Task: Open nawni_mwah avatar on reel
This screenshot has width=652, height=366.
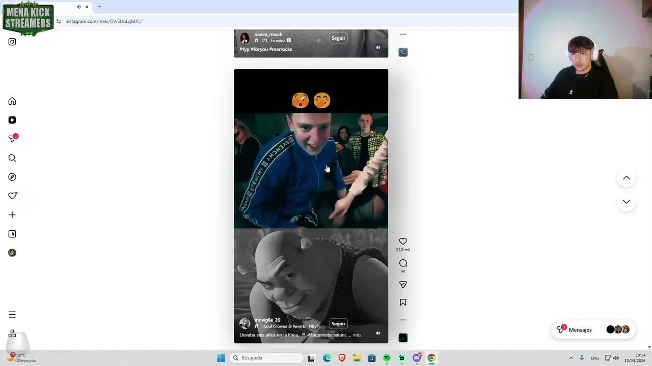Action: [x=244, y=38]
